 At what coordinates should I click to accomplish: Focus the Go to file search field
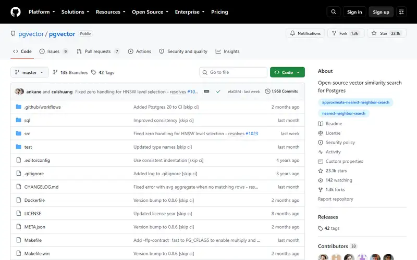coord(233,72)
